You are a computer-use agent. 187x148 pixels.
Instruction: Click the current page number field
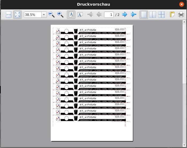(x=109, y=15)
